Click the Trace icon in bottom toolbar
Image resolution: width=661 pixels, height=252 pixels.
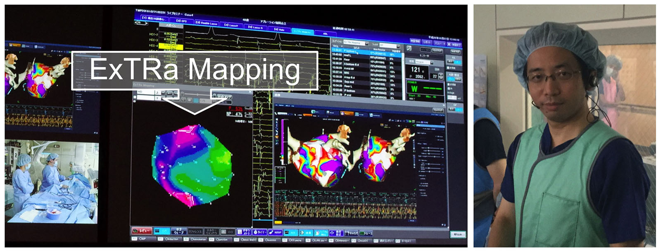[366, 233]
